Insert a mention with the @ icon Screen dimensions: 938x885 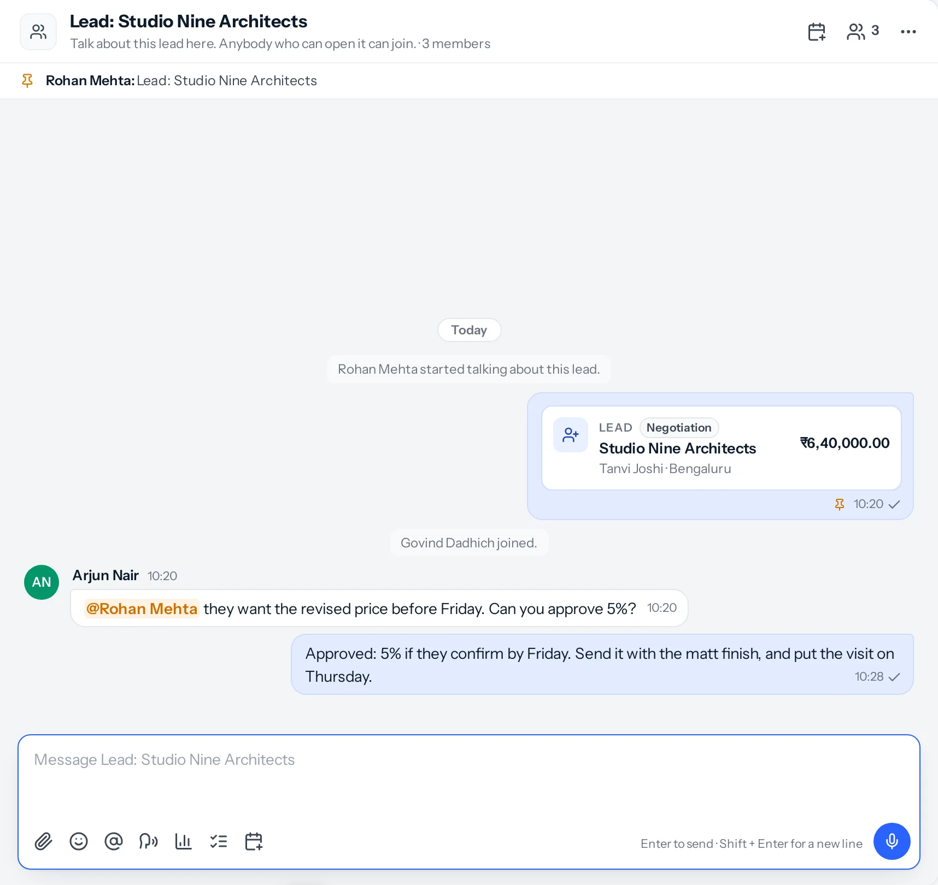pyautogui.click(x=114, y=841)
